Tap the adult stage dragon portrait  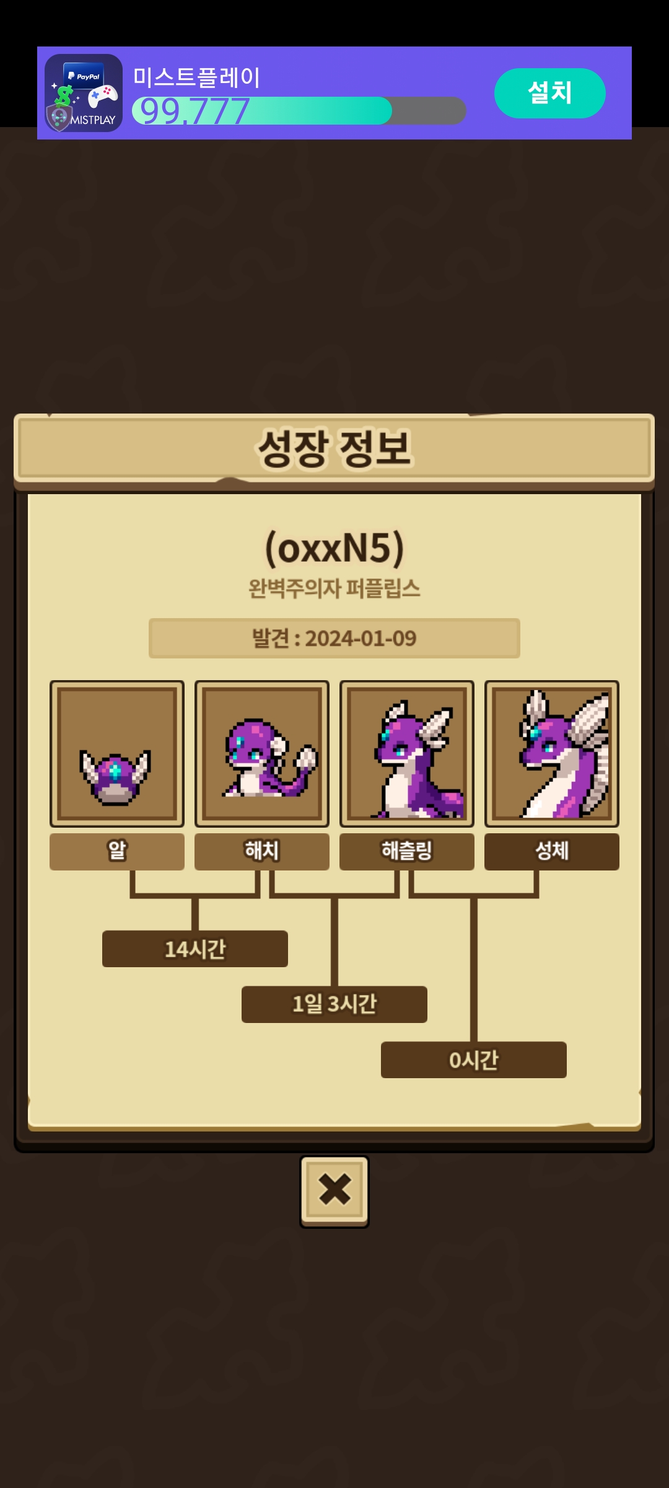(x=552, y=754)
